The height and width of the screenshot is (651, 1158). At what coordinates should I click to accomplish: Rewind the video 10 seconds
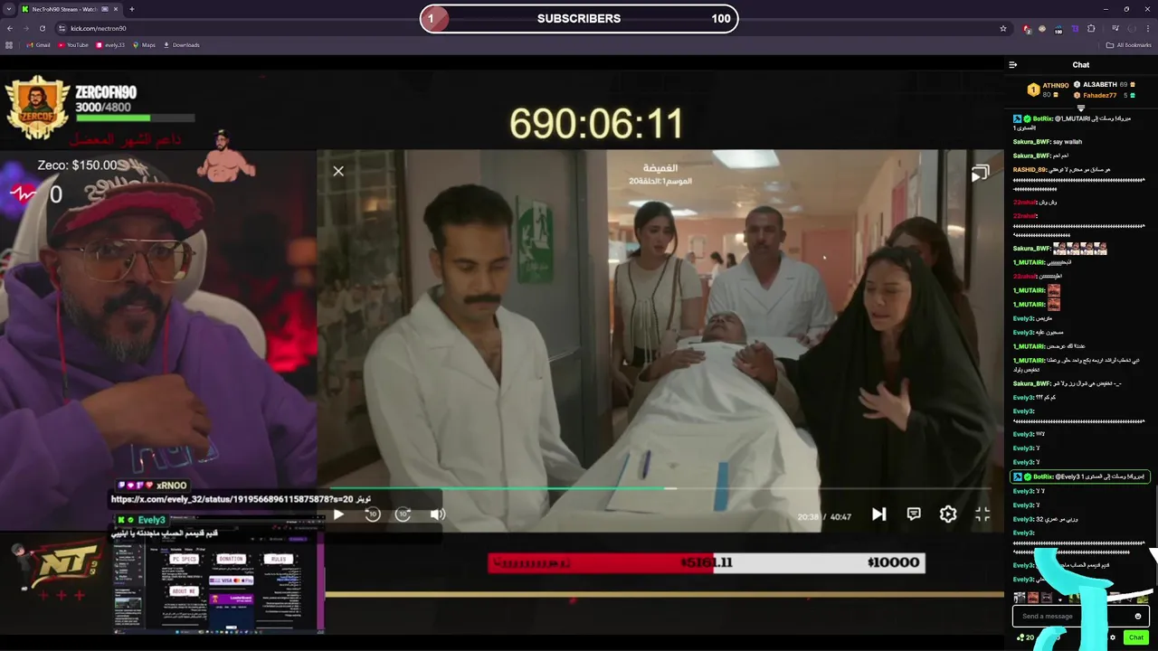[x=373, y=514]
